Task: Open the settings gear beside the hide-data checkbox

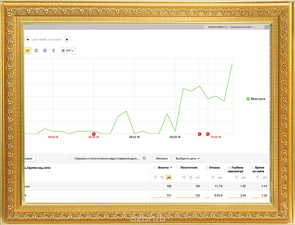Action: click(144, 158)
